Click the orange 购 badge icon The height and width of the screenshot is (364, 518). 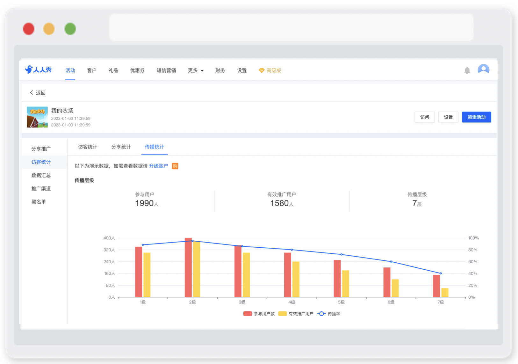[x=175, y=166]
